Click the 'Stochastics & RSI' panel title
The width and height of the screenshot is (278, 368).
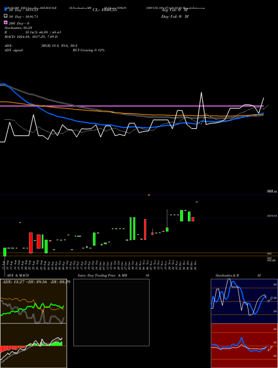click(238, 275)
